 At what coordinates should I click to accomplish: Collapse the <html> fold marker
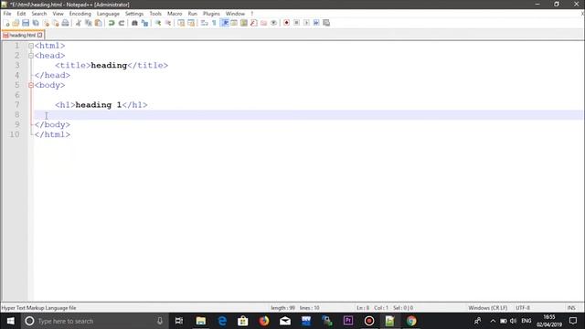coord(31,46)
